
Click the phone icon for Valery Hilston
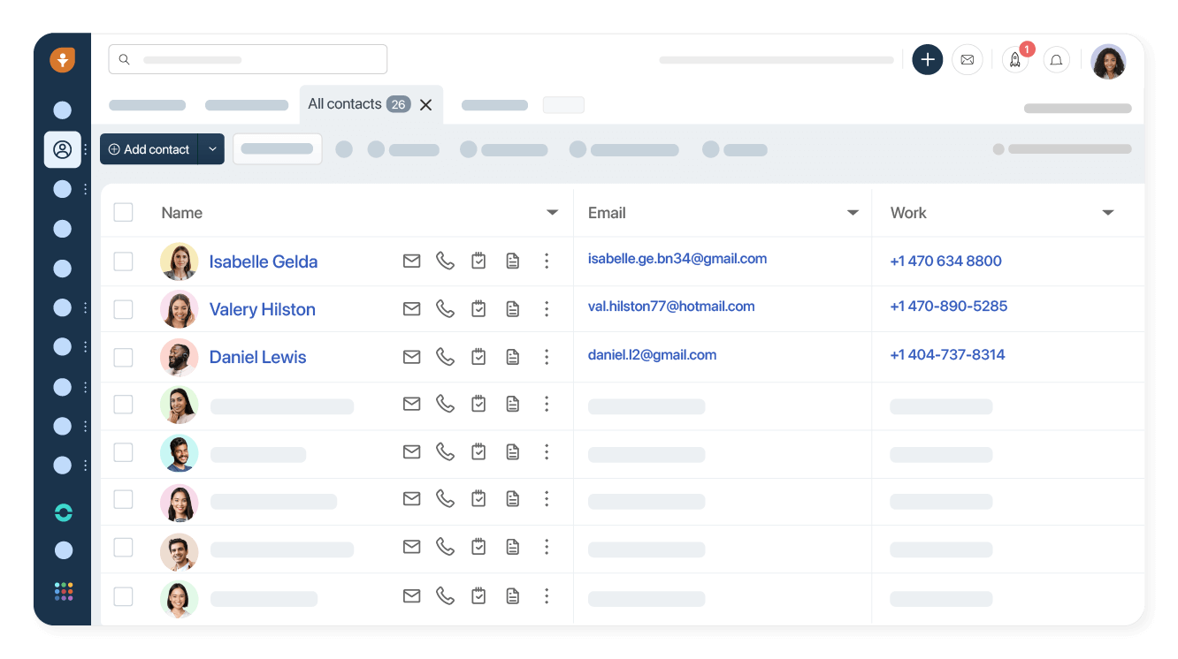point(445,308)
